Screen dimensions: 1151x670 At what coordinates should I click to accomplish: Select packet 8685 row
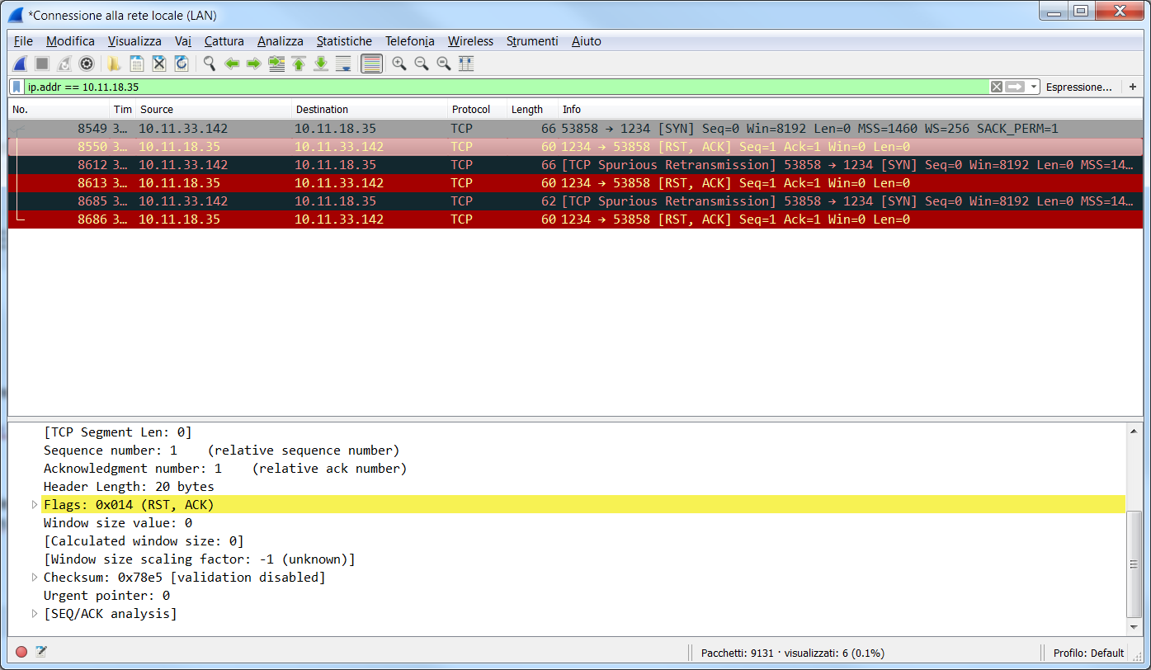click(575, 201)
